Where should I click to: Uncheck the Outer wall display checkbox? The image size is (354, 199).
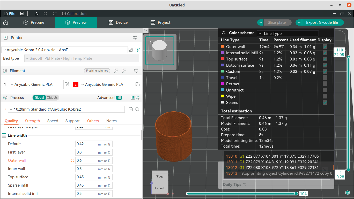[325, 47]
